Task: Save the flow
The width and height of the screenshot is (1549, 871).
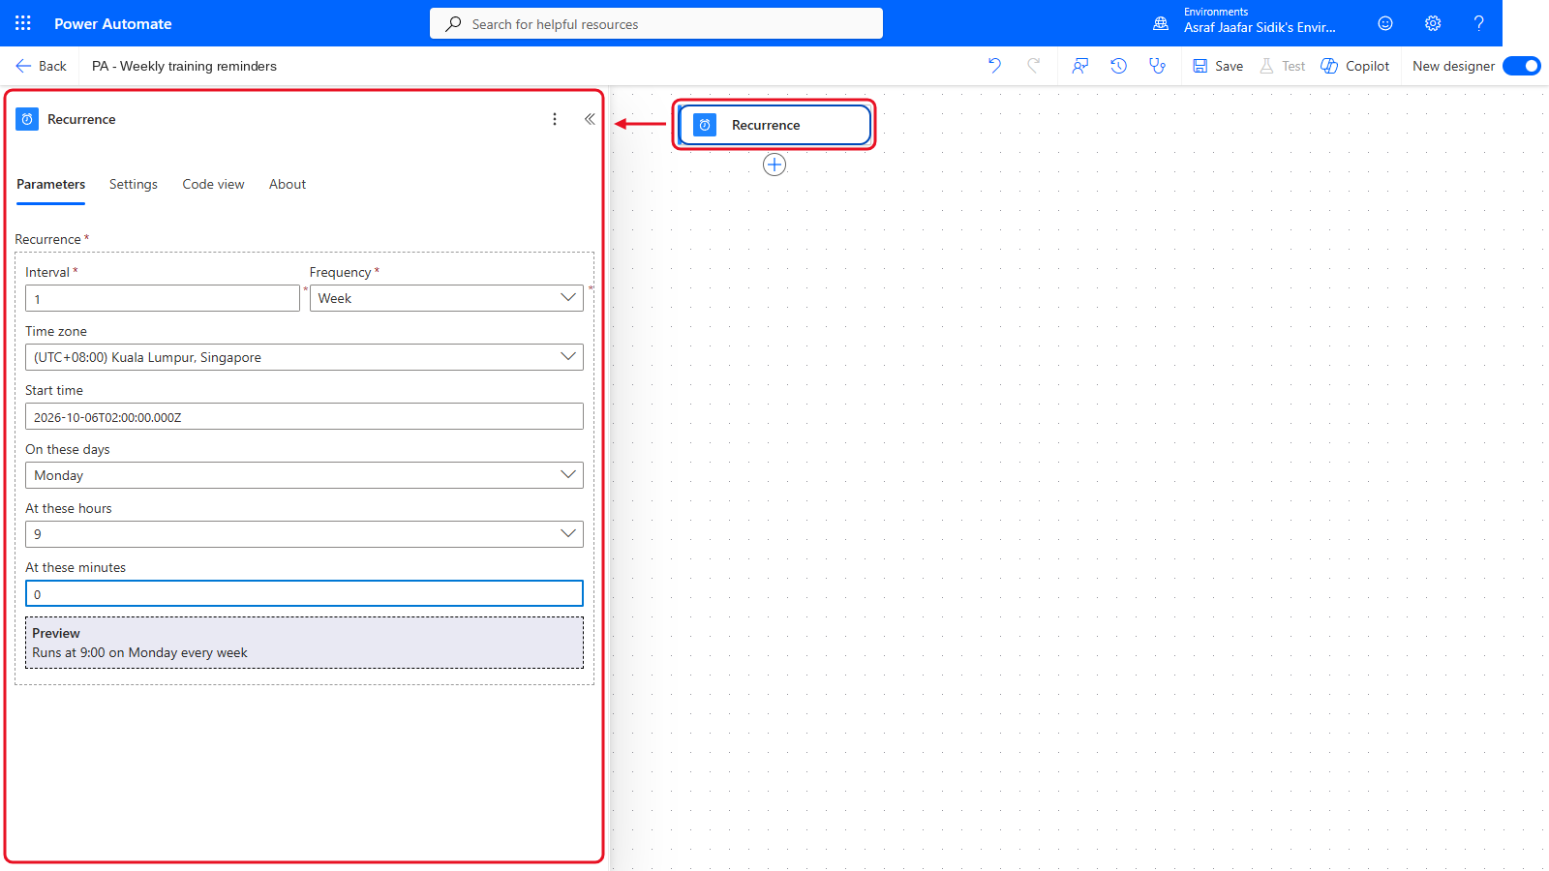Action: (1218, 66)
